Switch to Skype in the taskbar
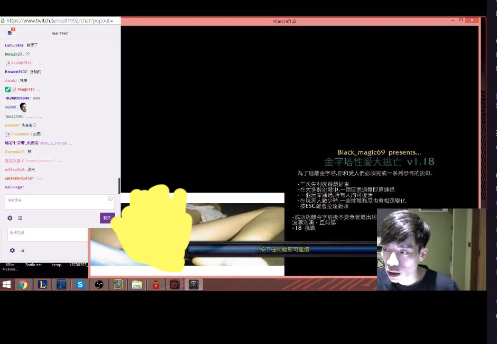The image size is (497, 344). point(80,285)
